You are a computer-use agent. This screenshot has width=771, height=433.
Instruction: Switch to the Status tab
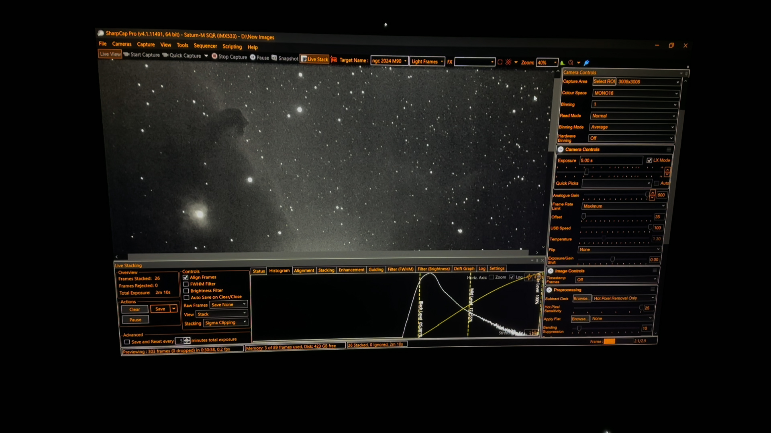[x=259, y=271]
